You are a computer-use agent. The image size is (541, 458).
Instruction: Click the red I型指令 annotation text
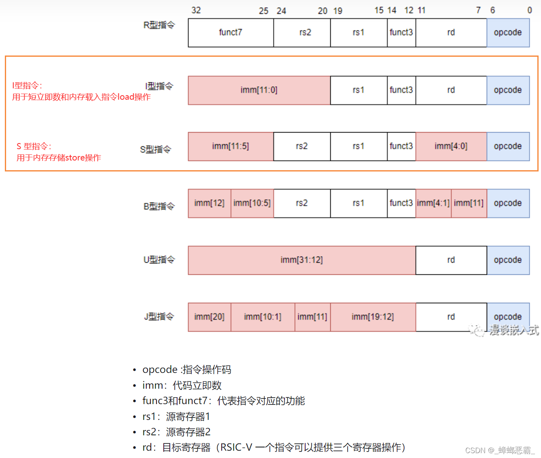click(x=80, y=91)
